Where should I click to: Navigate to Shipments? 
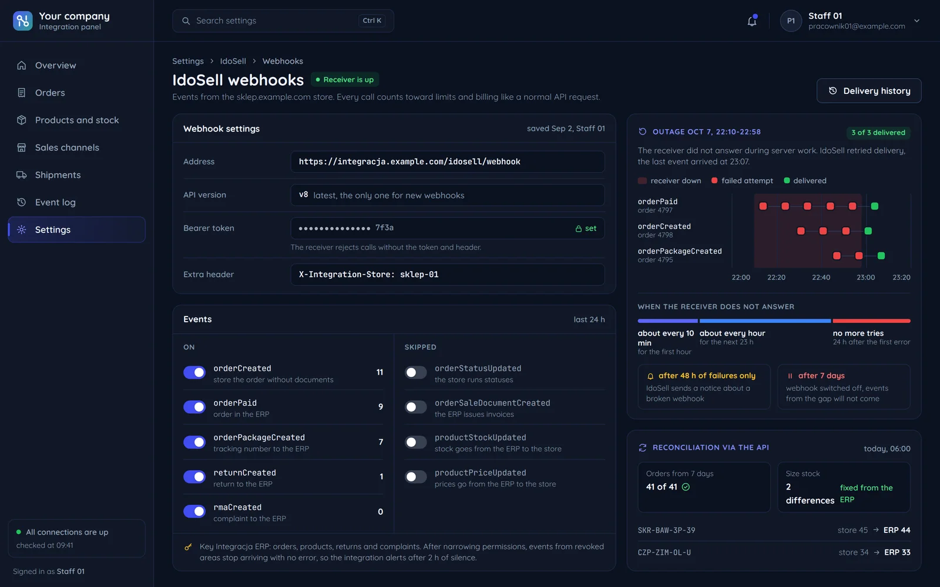coord(76,175)
